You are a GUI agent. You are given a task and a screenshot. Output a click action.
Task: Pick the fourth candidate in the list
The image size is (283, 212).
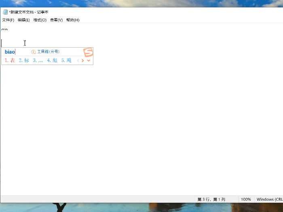pyautogui.click(x=52, y=61)
